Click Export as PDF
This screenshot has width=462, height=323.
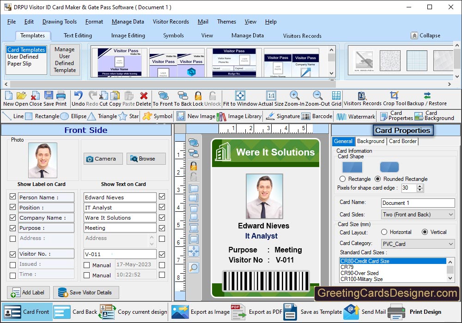coord(256,312)
